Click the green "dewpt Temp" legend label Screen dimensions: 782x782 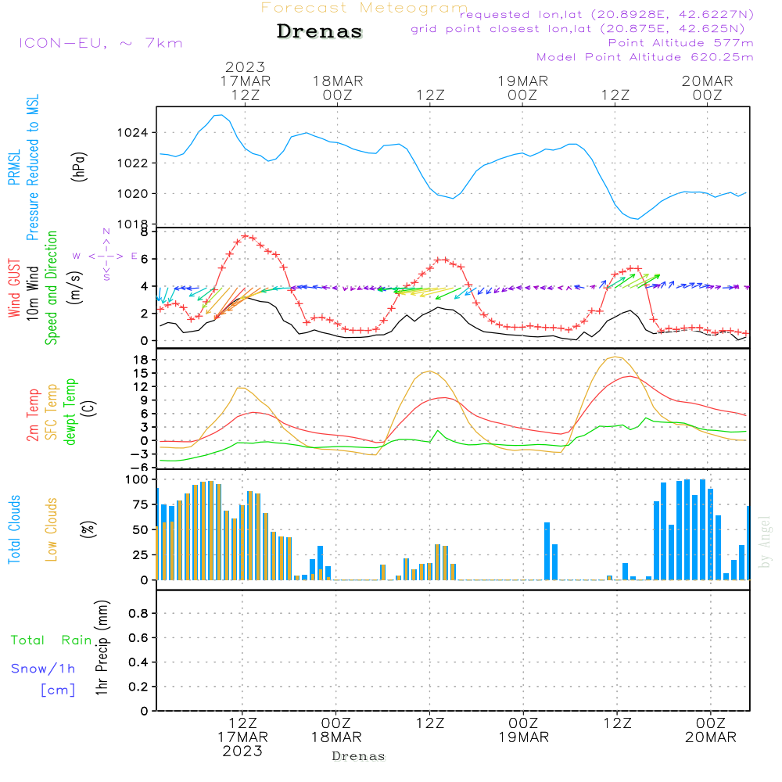pos(70,411)
